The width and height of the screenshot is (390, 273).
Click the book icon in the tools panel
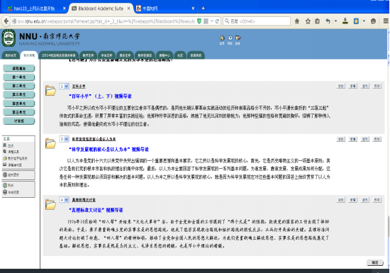click(x=5, y=165)
